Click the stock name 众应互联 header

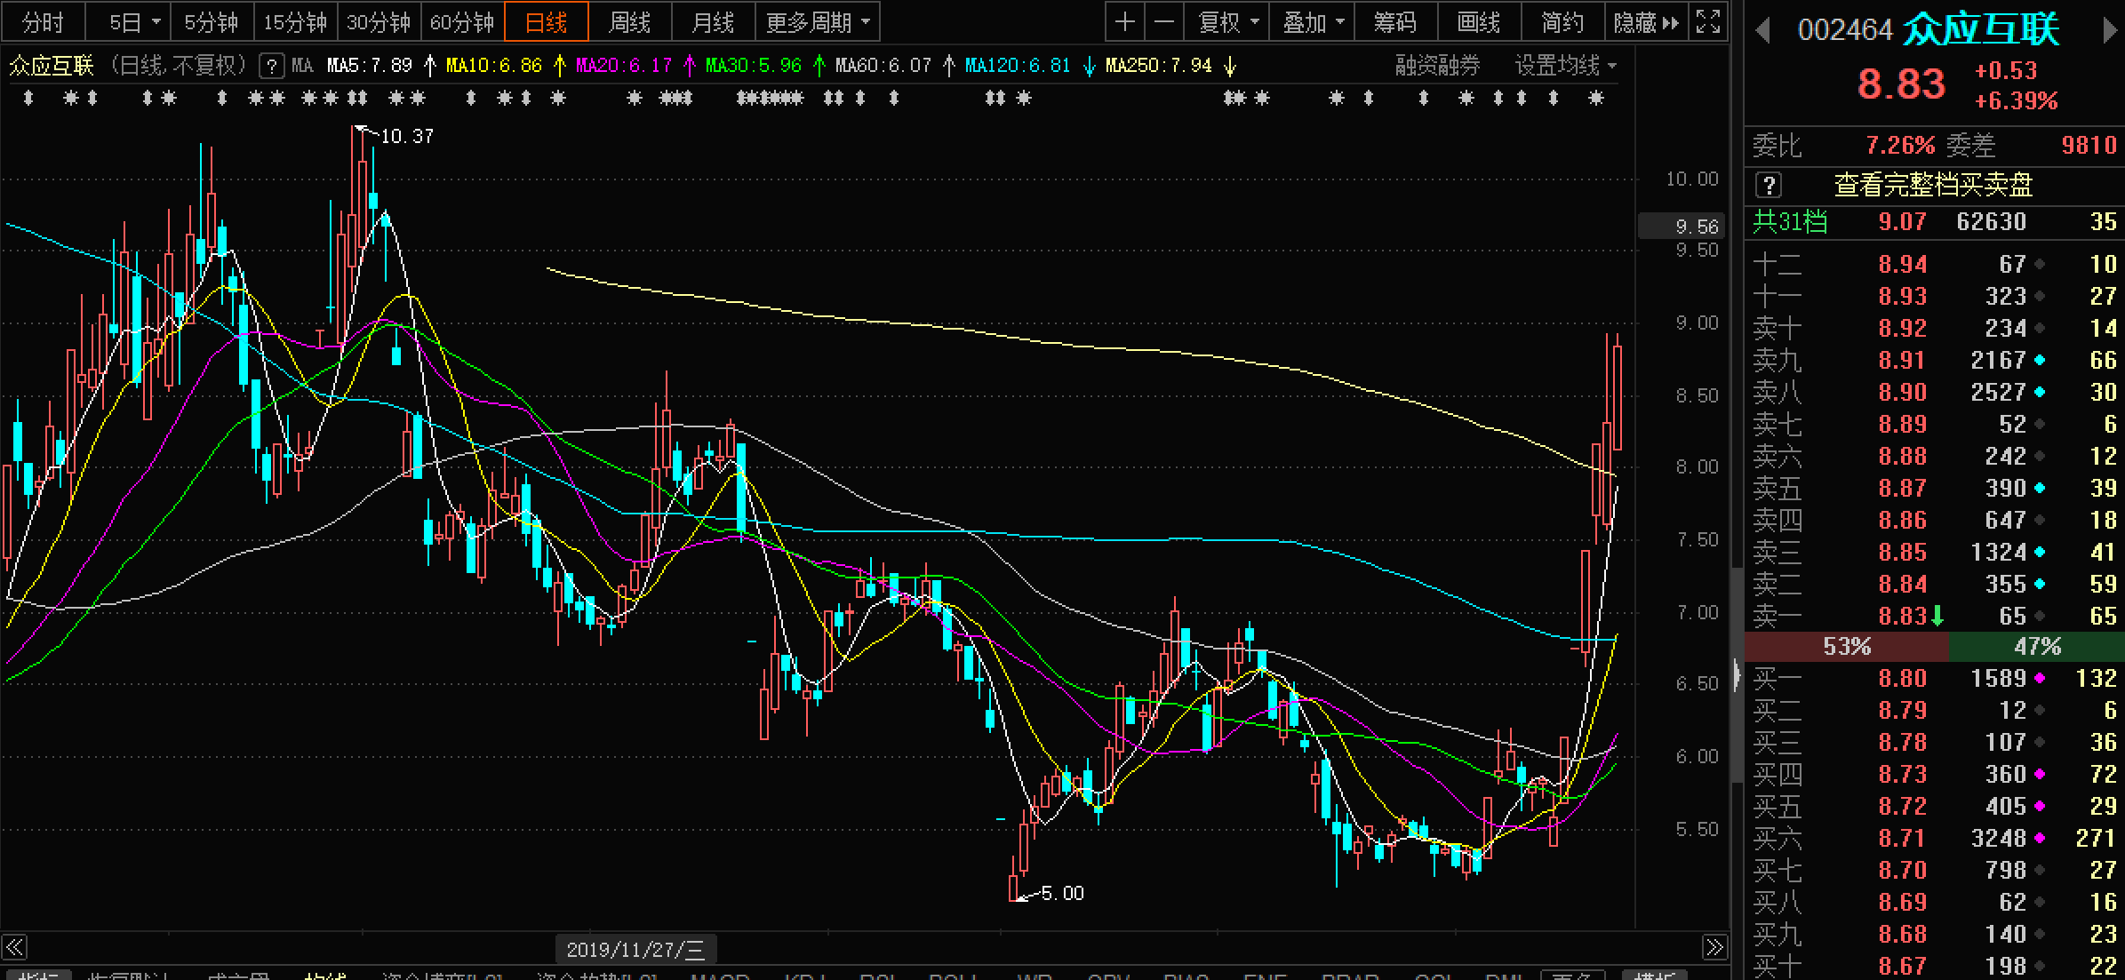pyautogui.click(x=1980, y=29)
